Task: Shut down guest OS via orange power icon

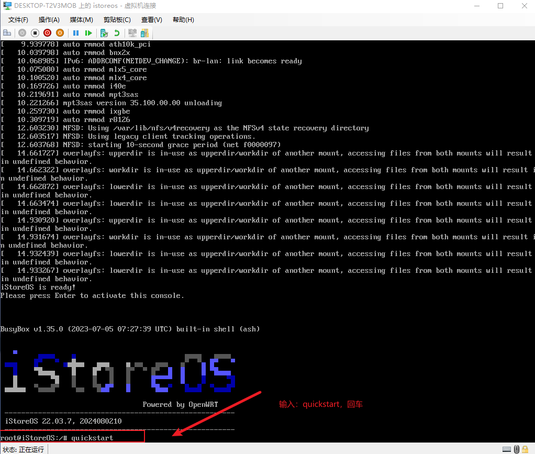Action: 60,32
